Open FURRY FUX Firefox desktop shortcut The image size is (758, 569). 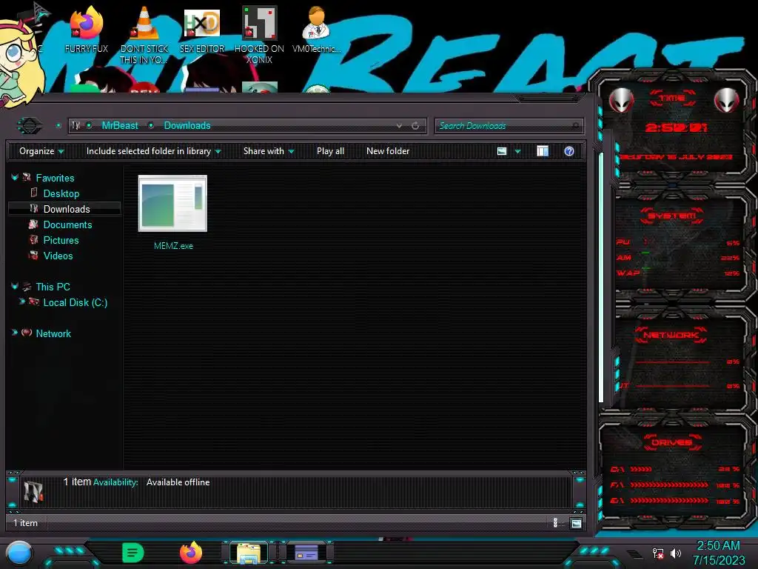(x=86, y=30)
